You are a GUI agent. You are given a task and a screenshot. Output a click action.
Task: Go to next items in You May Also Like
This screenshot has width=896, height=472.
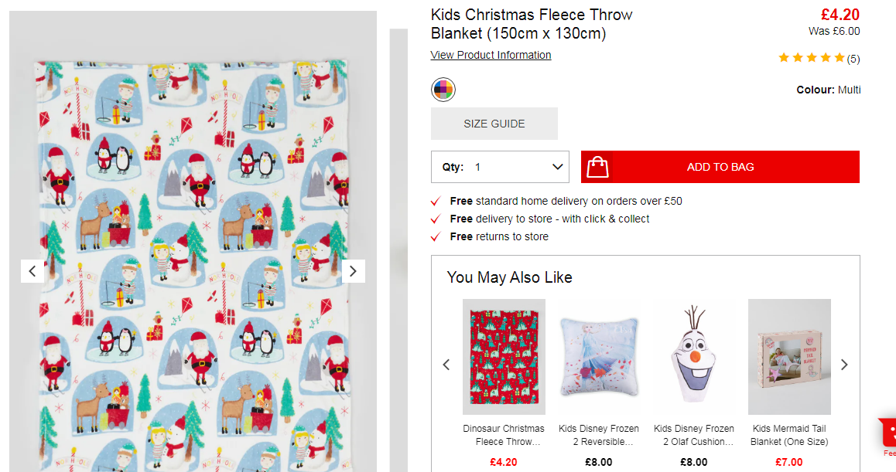point(844,365)
